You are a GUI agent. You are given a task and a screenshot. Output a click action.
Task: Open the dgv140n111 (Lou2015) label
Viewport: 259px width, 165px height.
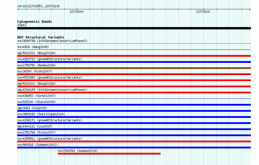(35, 126)
